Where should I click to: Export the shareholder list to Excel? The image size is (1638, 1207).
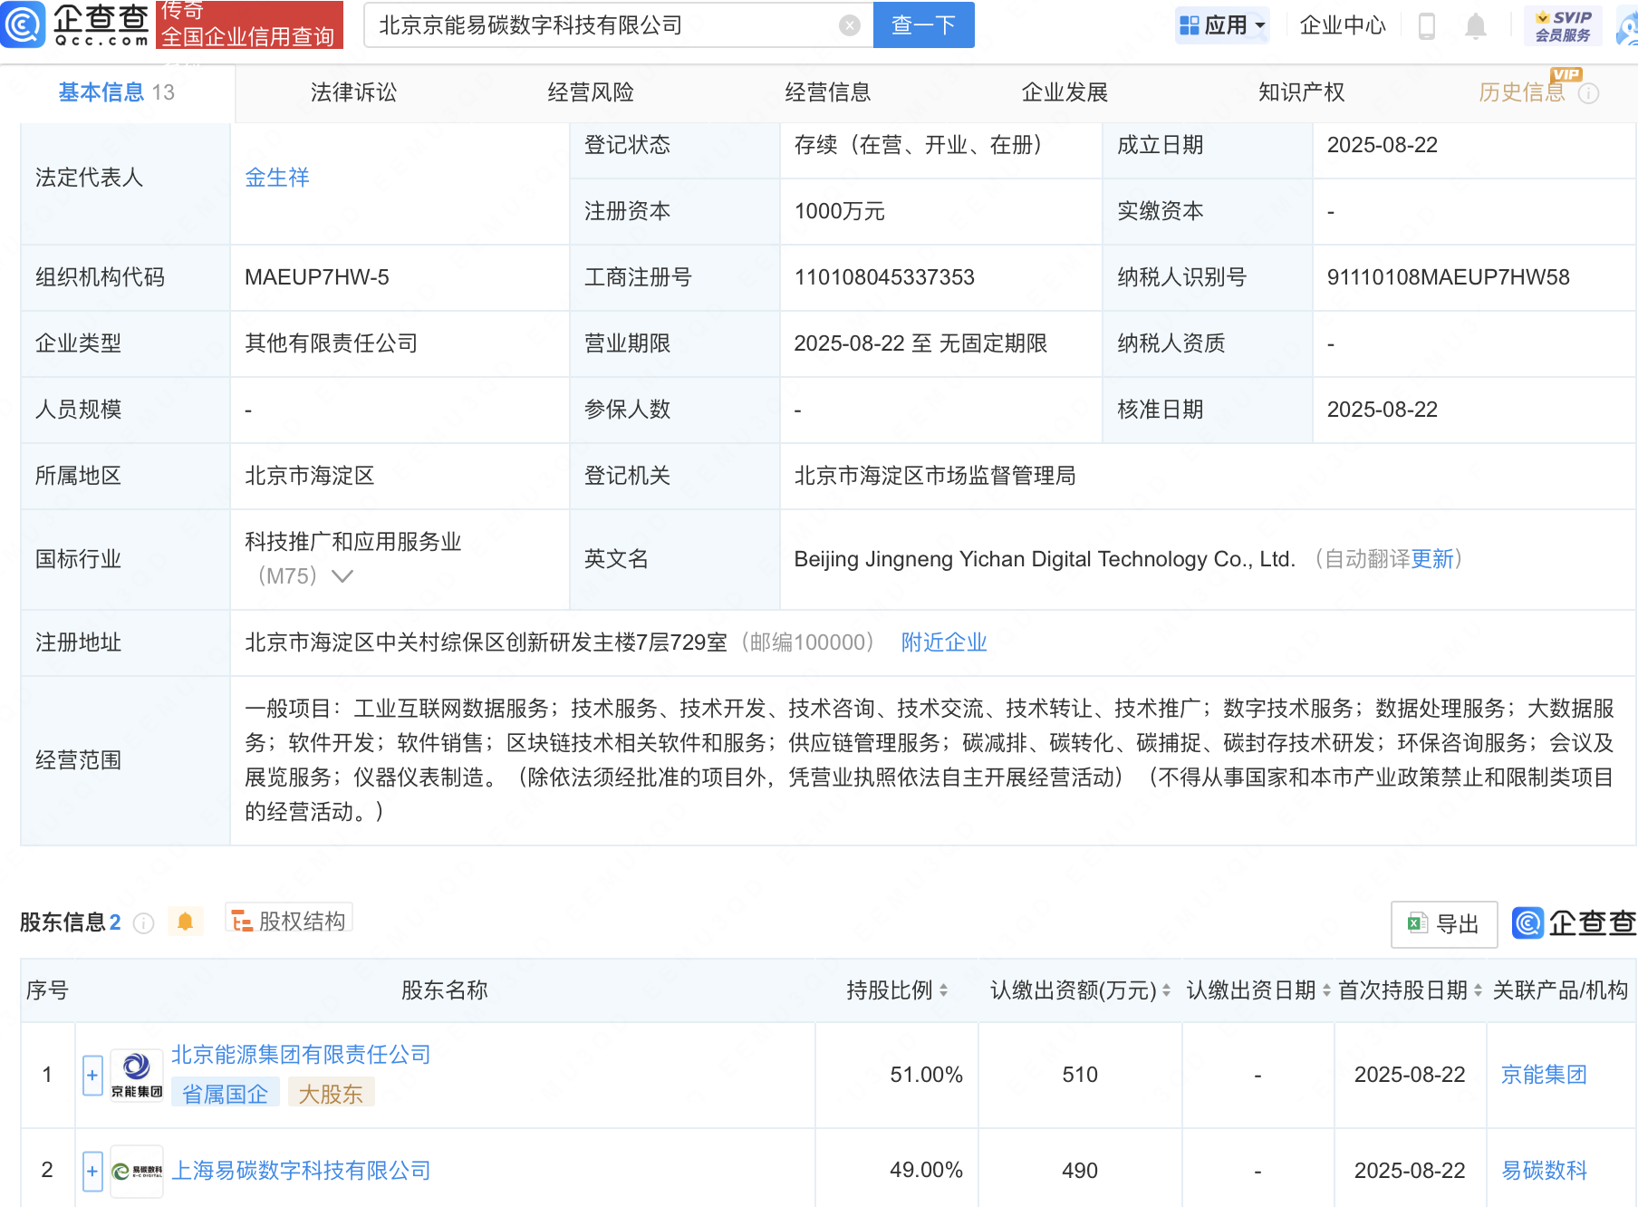[1443, 923]
